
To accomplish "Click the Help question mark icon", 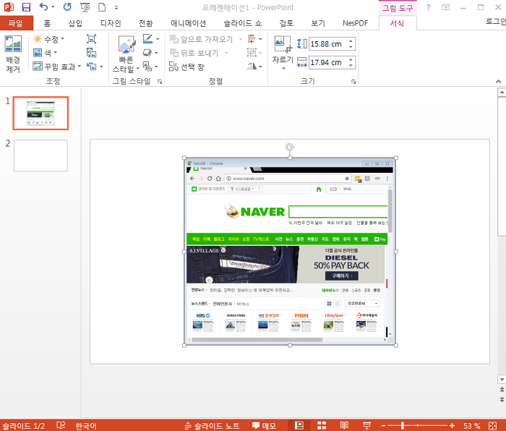I will click(428, 7).
